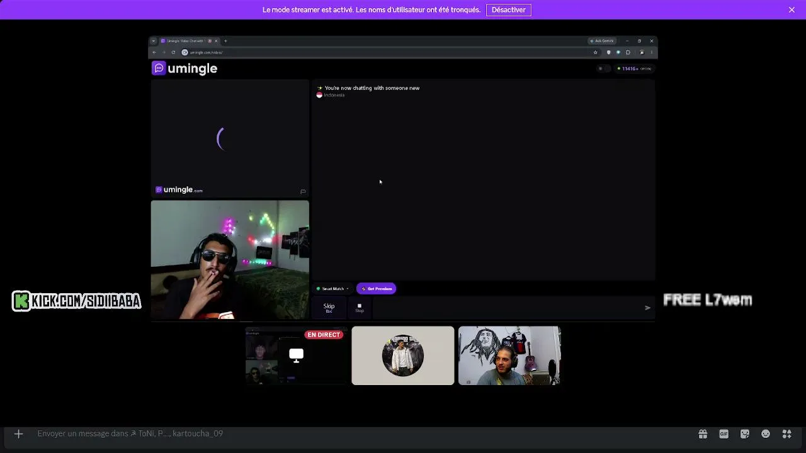
Task: Go back in the browser
Action: click(x=154, y=52)
